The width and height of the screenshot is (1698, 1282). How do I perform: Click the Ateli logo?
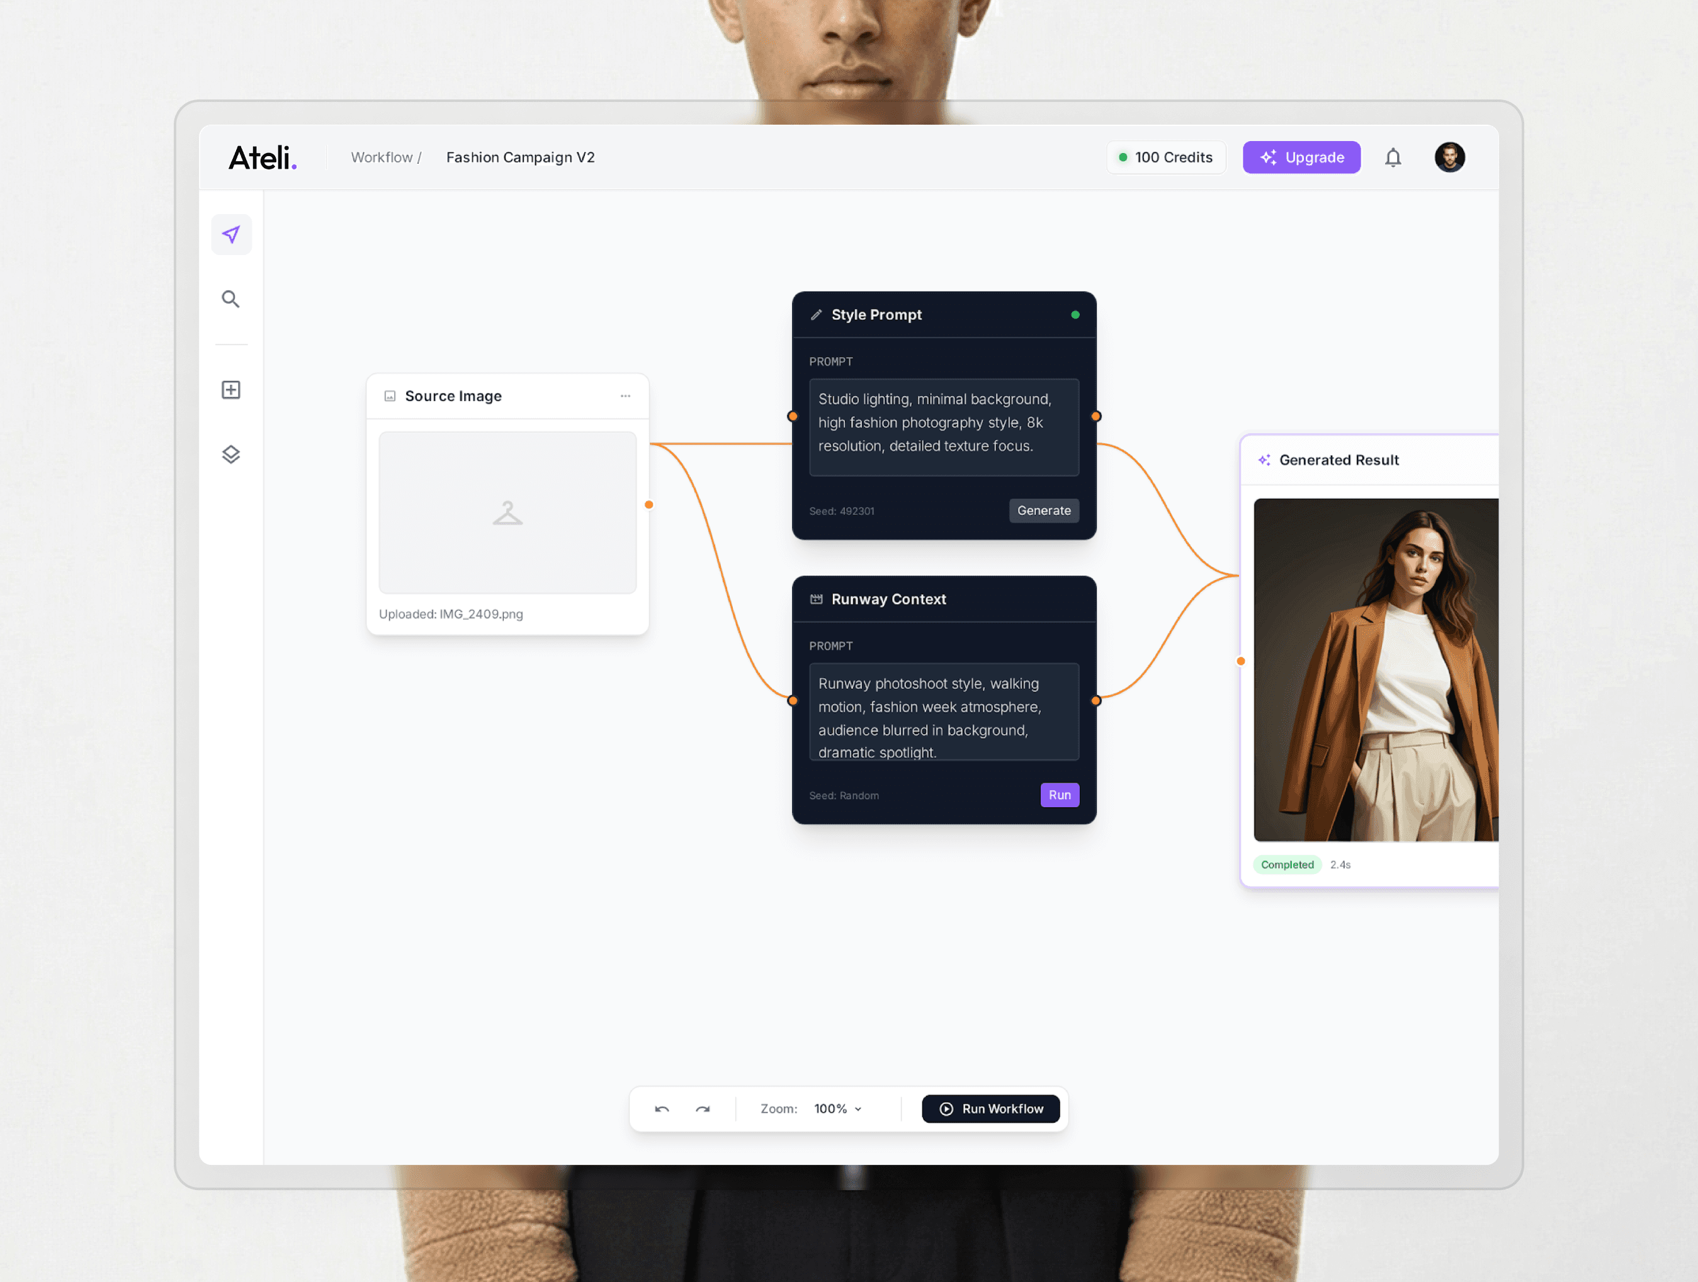point(263,157)
